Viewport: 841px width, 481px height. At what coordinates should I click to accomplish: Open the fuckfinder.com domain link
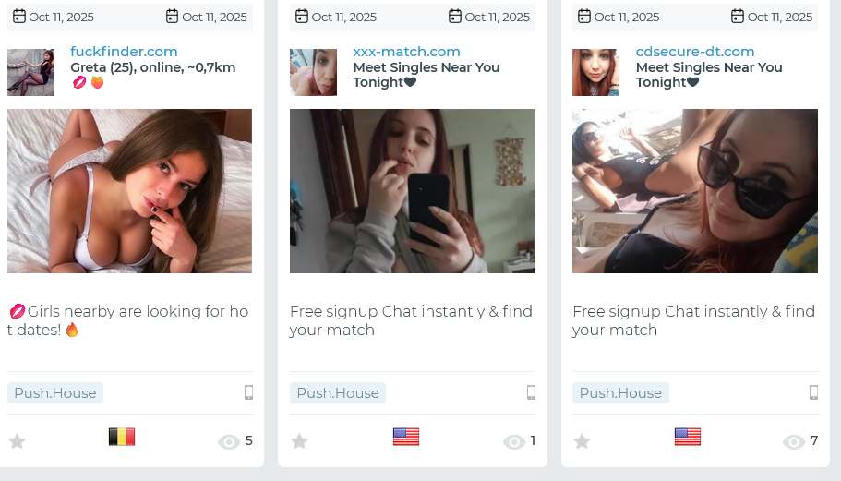(x=124, y=52)
